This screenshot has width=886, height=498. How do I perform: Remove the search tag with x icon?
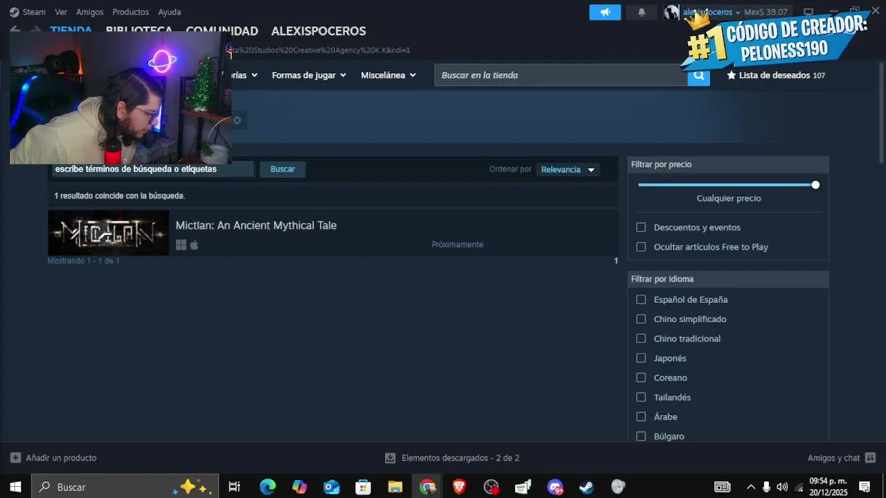coord(237,120)
